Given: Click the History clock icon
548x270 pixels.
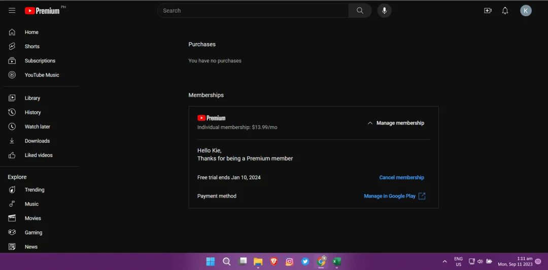Looking at the screenshot, I should pyautogui.click(x=12, y=112).
